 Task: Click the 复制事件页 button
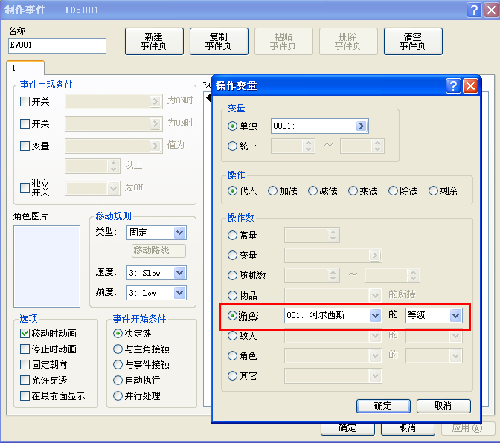pos(219,42)
